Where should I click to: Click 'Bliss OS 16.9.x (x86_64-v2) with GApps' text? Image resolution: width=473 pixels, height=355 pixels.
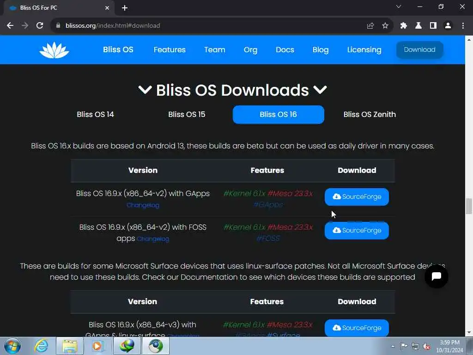point(143,194)
